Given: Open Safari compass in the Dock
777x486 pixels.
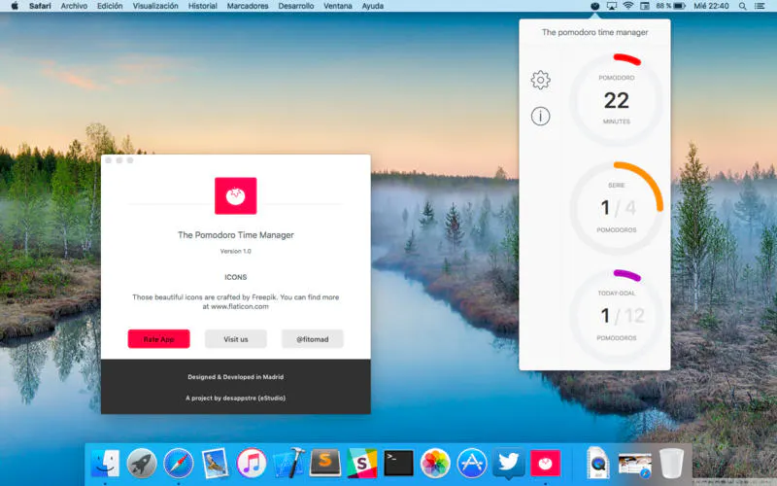Looking at the screenshot, I should coord(179,464).
